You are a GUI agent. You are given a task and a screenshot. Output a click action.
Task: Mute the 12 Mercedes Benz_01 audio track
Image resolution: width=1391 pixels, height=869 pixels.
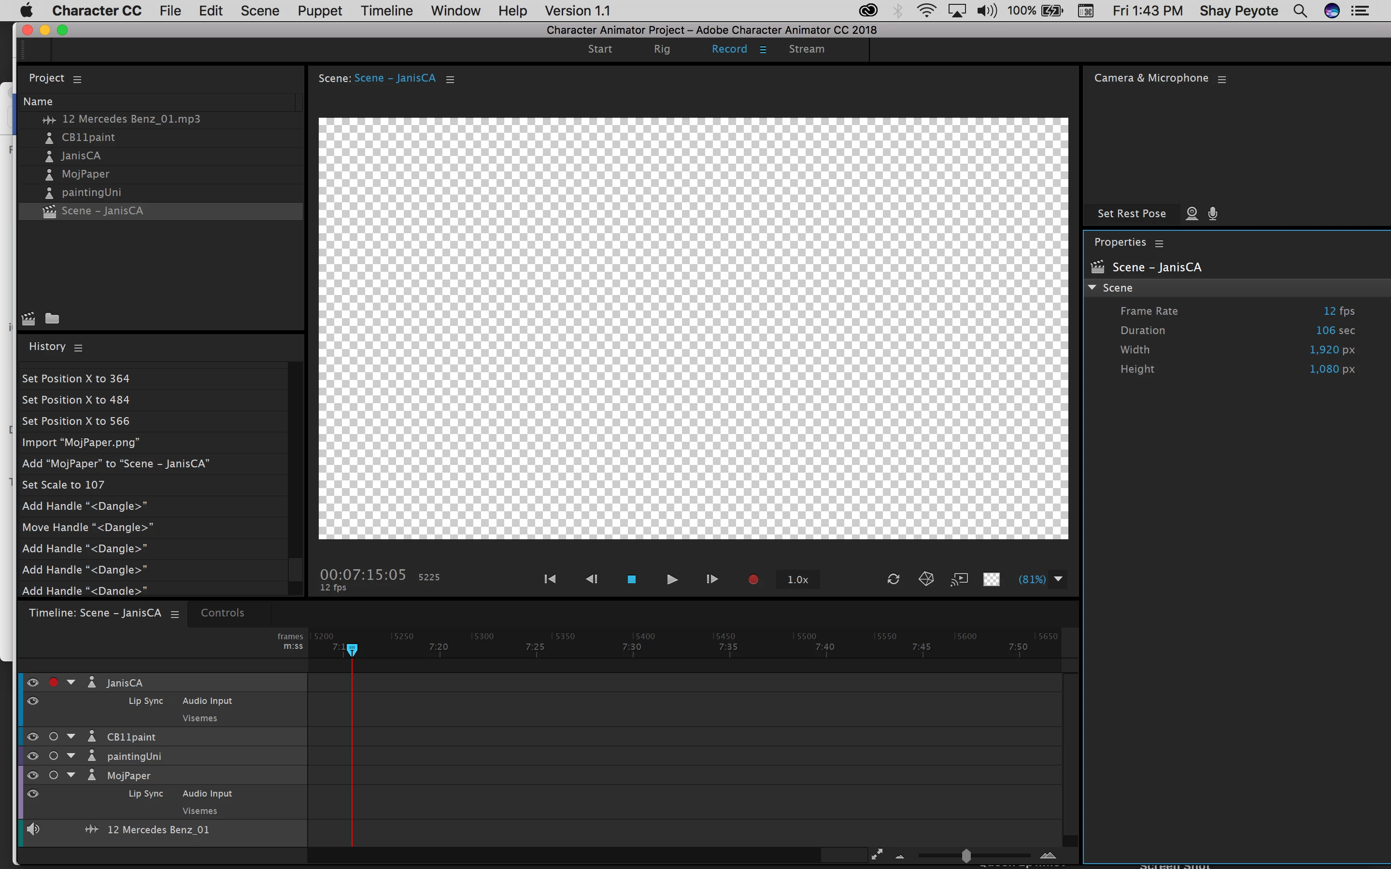(x=33, y=829)
